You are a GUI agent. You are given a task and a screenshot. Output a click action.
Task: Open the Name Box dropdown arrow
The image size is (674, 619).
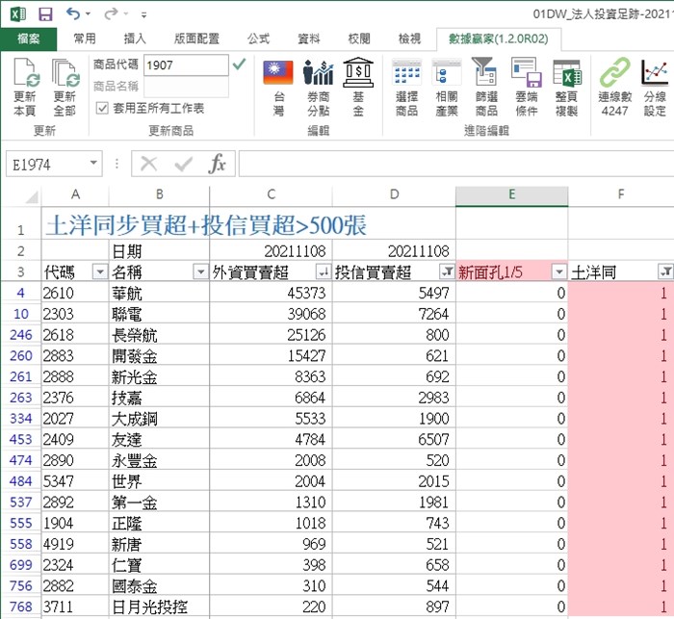(x=93, y=164)
